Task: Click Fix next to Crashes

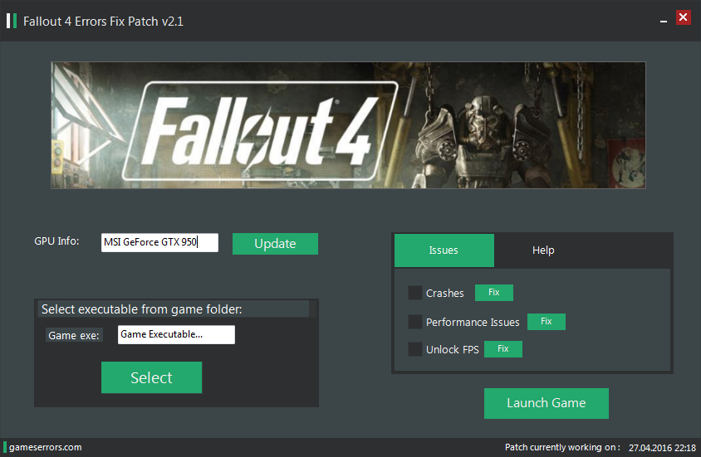Action: point(493,292)
